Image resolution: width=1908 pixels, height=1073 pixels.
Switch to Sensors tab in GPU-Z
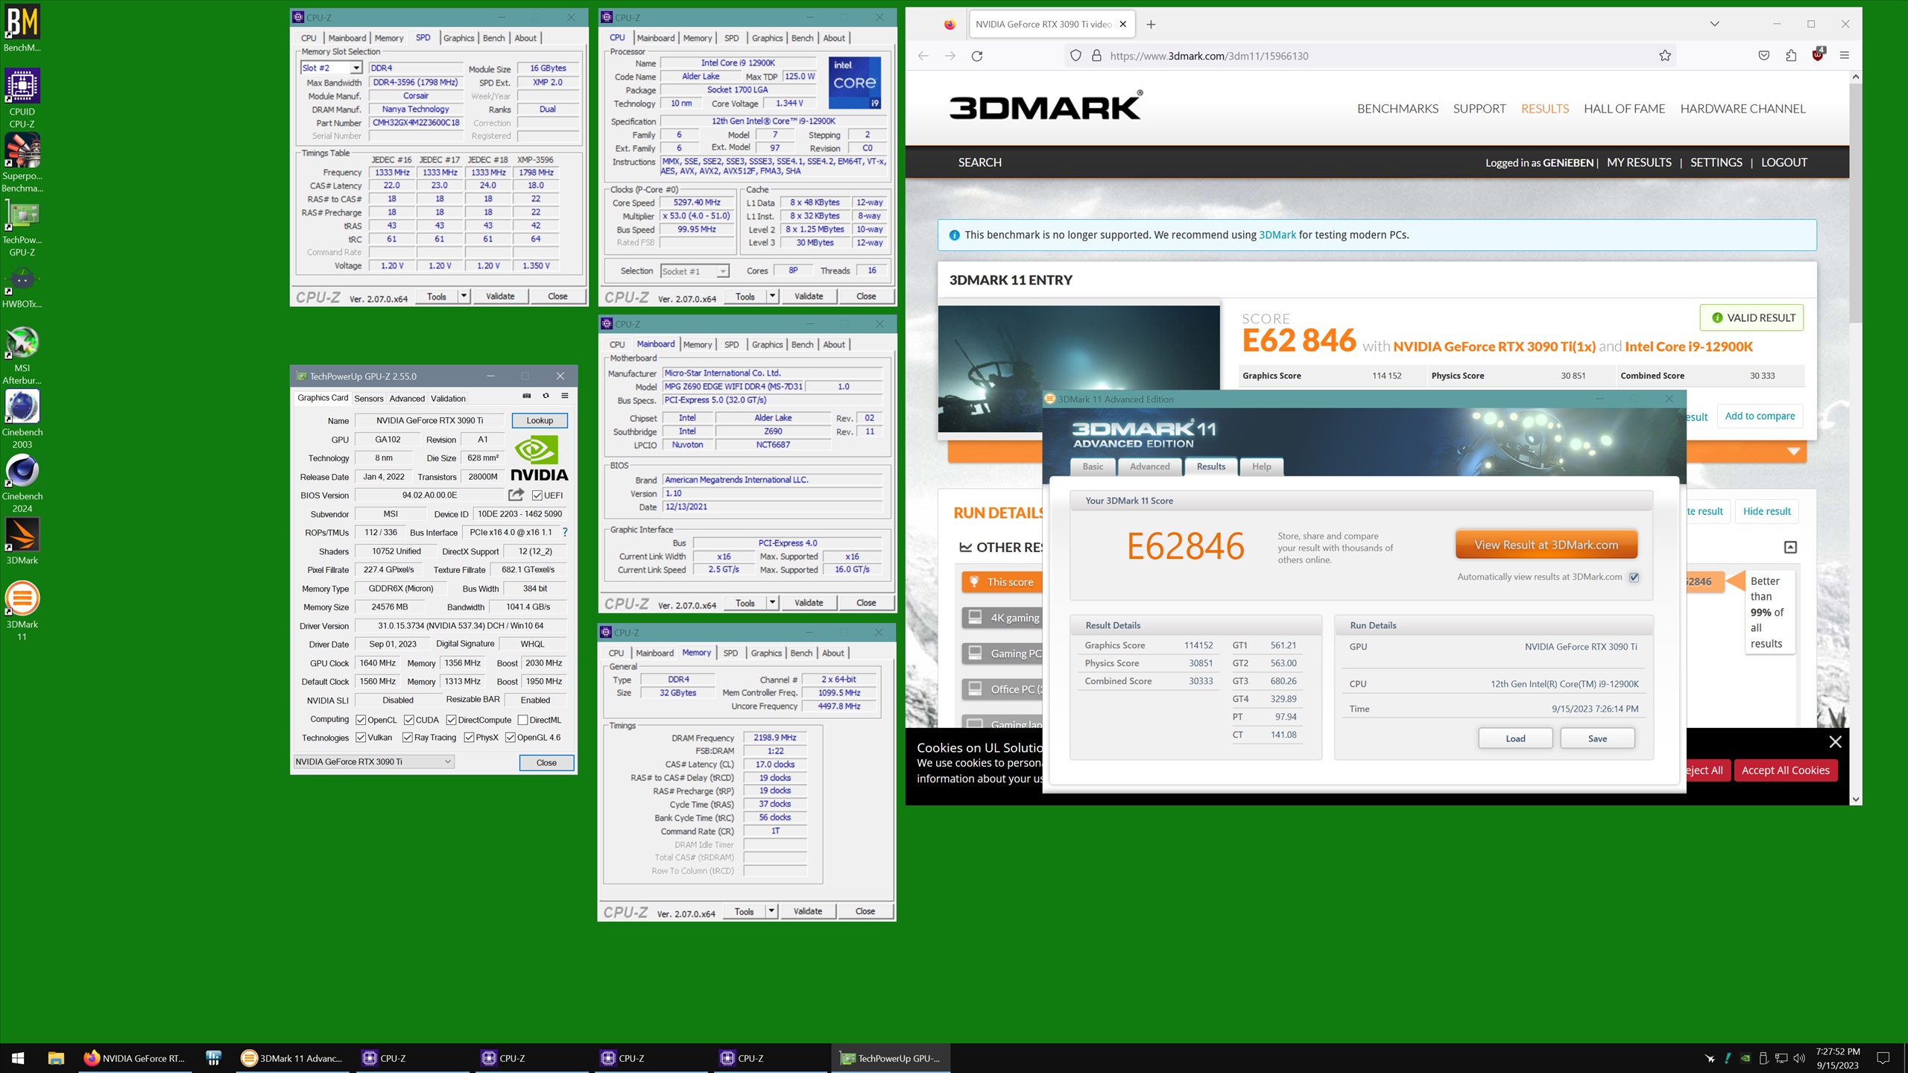[368, 399]
